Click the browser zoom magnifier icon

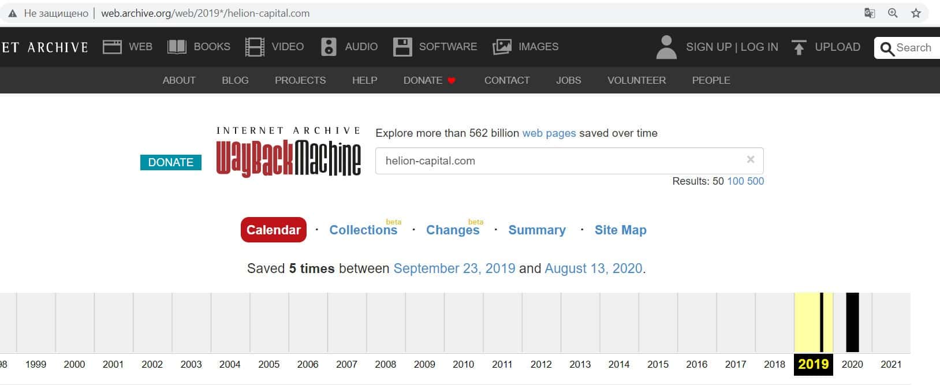coord(893,13)
